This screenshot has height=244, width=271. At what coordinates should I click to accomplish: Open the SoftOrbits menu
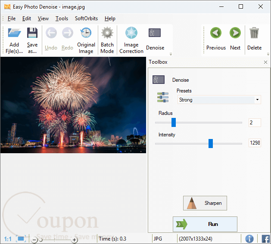(x=86, y=19)
